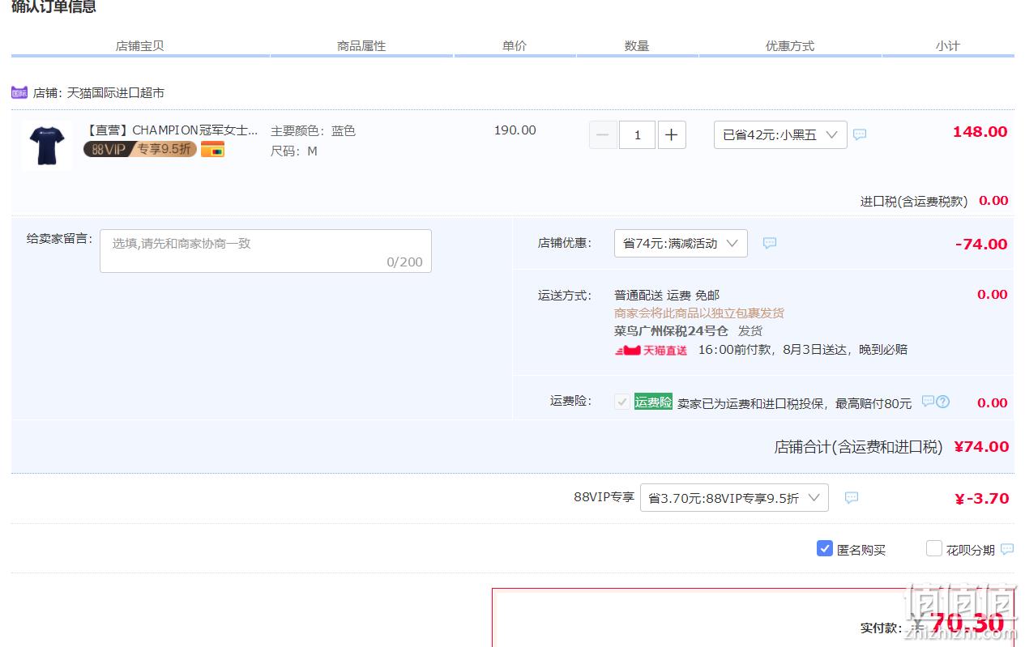The image size is (1025, 647).
Task: Click the 小计 column header
Action: point(947,46)
